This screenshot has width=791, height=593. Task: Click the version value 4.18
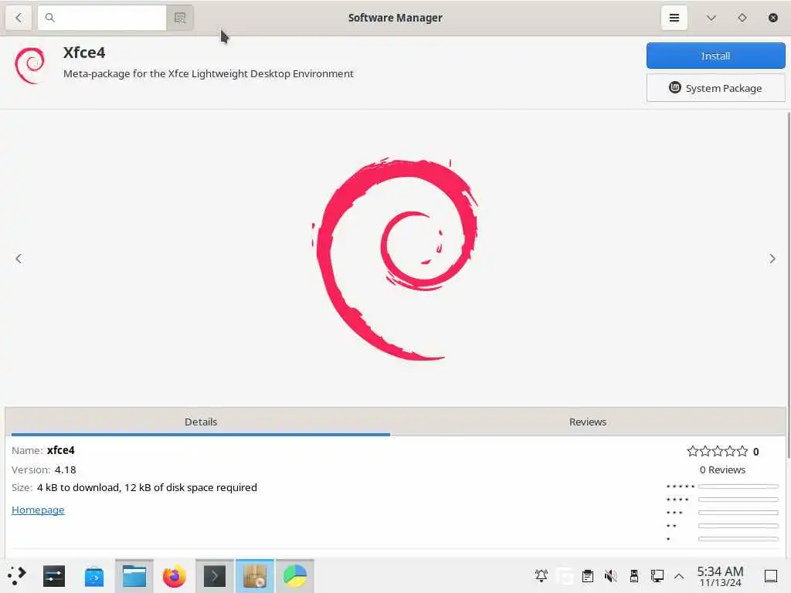pos(65,469)
